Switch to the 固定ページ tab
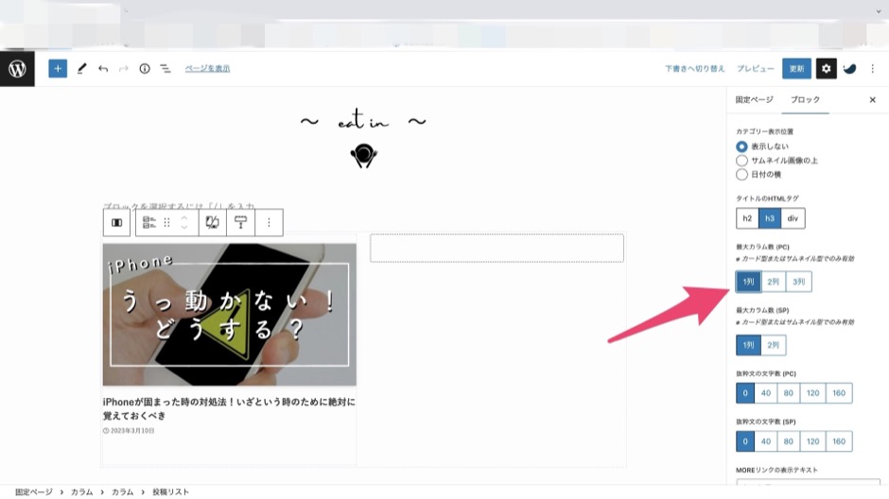The image size is (889, 499). click(754, 99)
